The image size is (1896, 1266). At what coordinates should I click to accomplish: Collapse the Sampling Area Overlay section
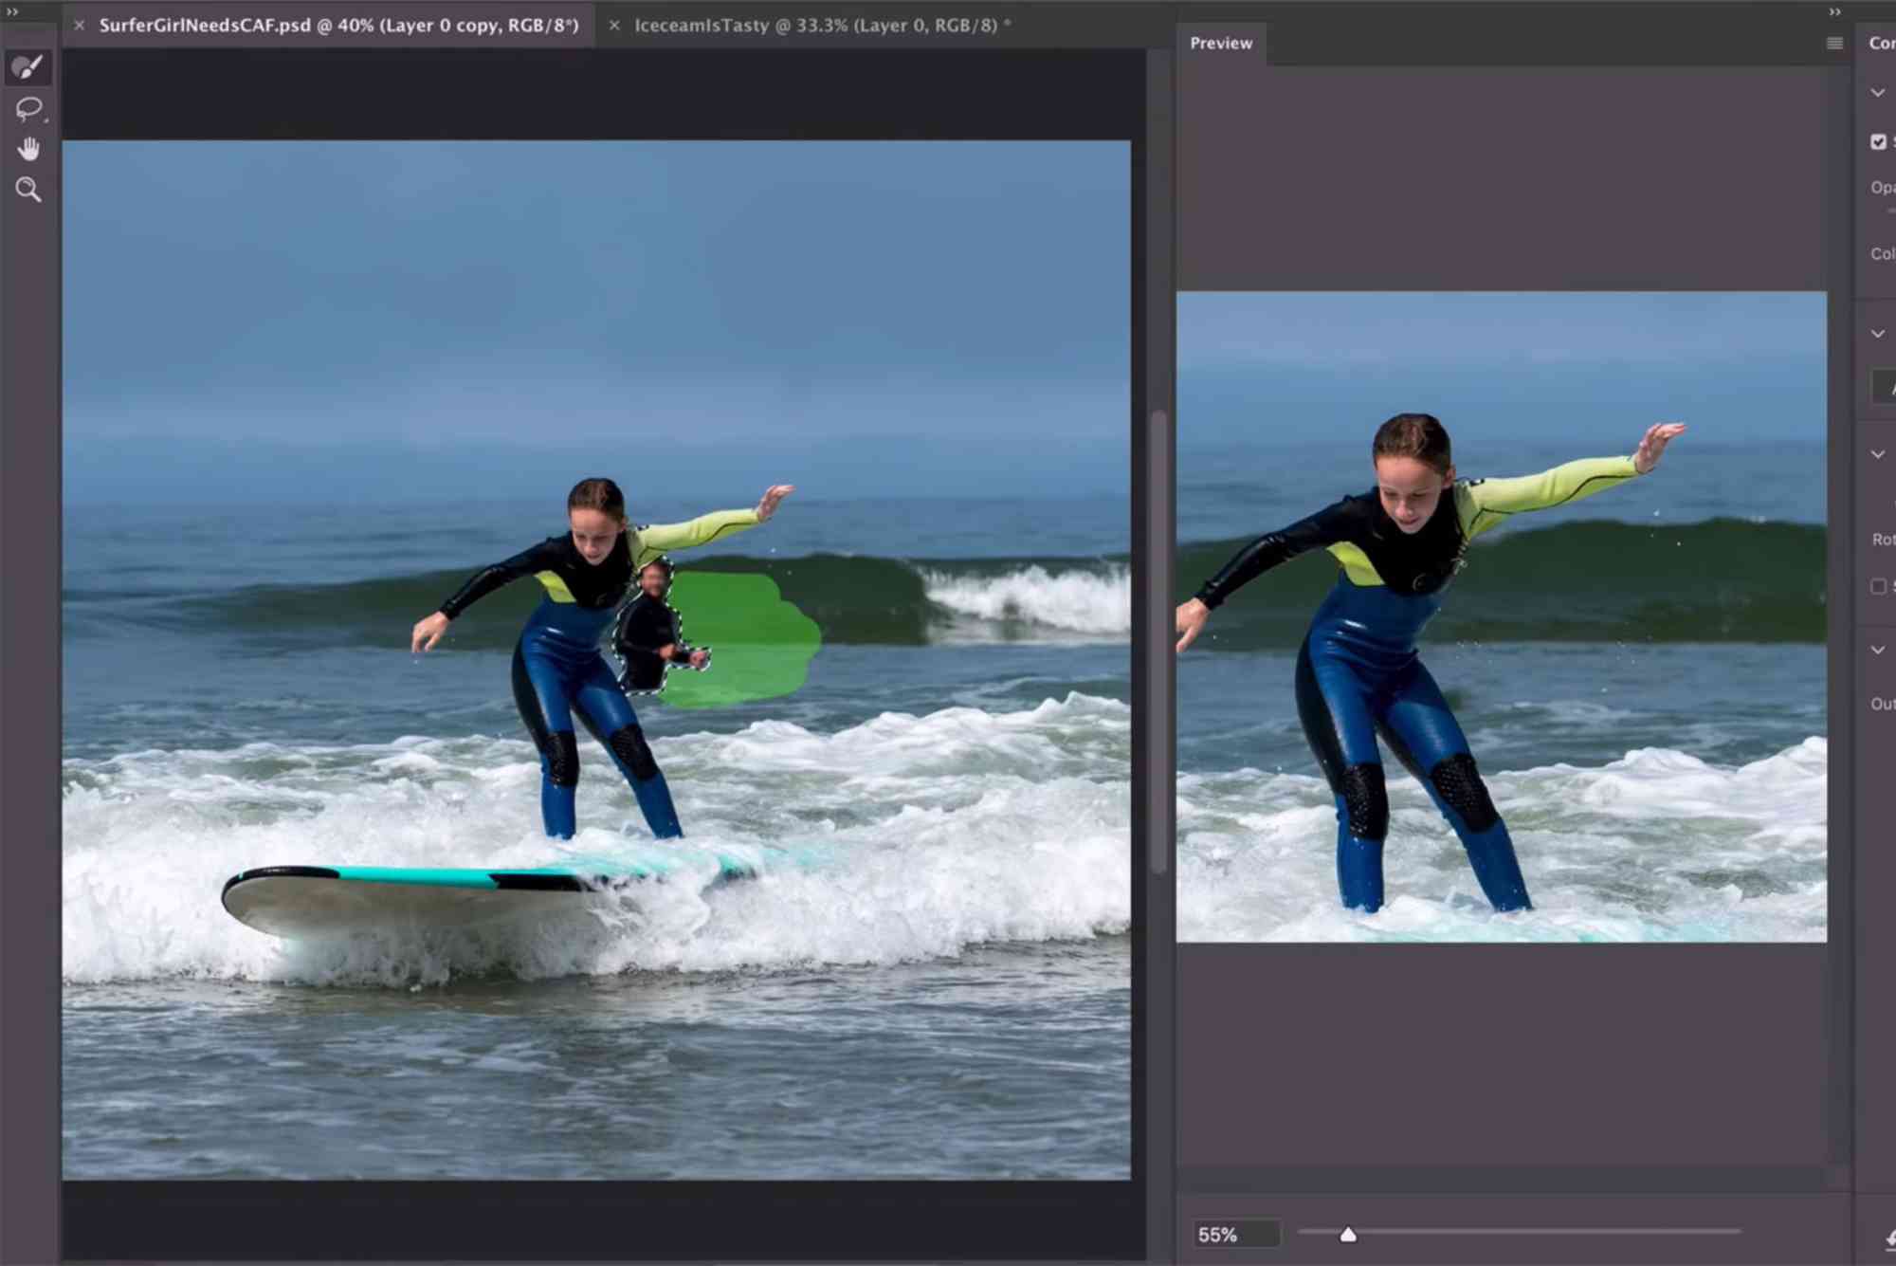[x=1877, y=92]
